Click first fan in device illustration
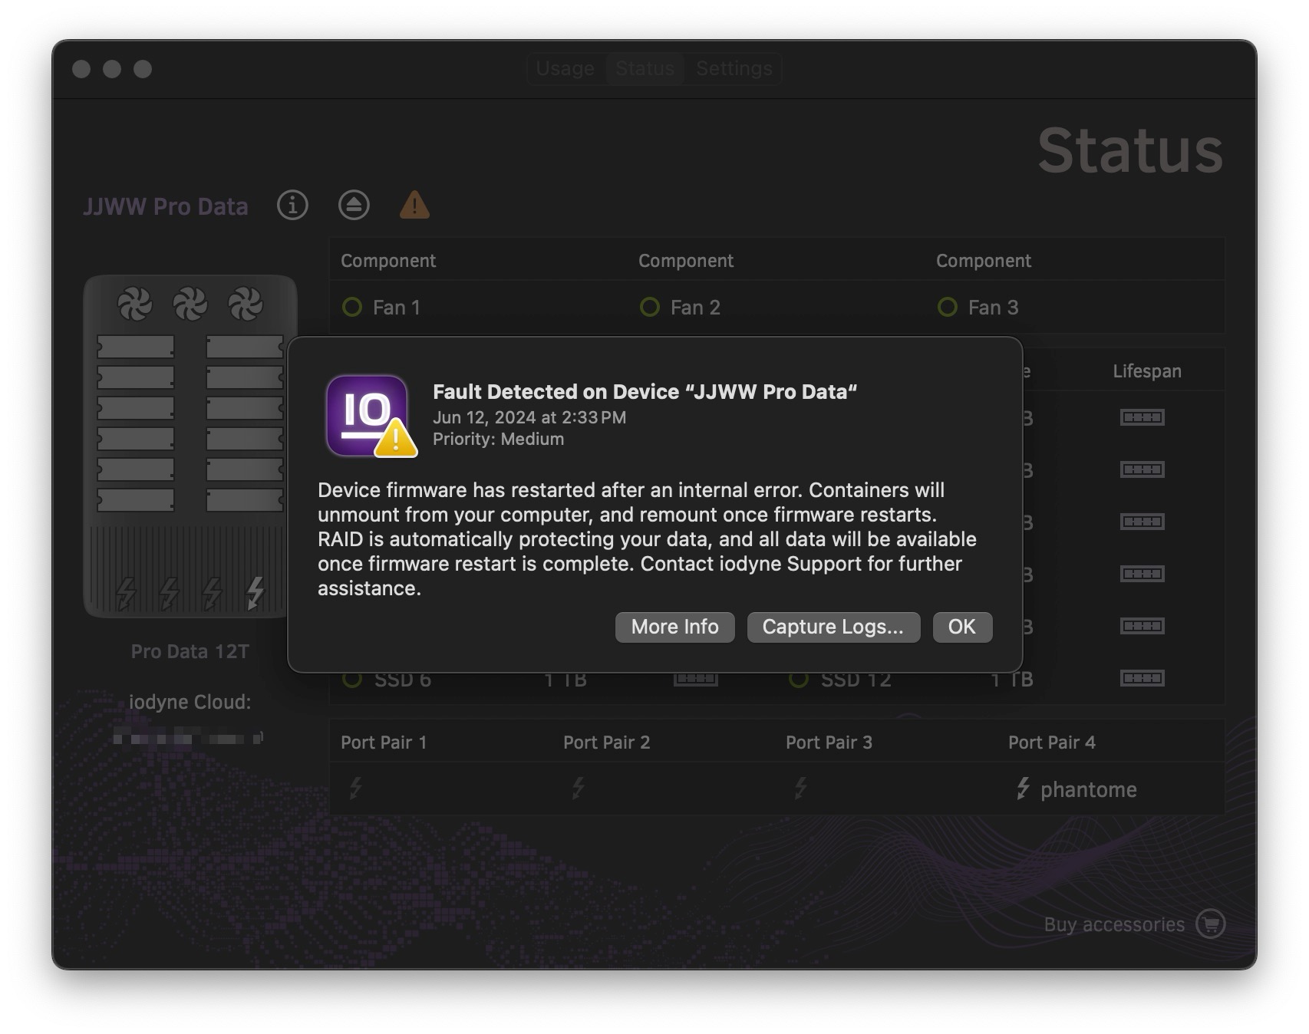This screenshot has height=1034, width=1309. (135, 304)
